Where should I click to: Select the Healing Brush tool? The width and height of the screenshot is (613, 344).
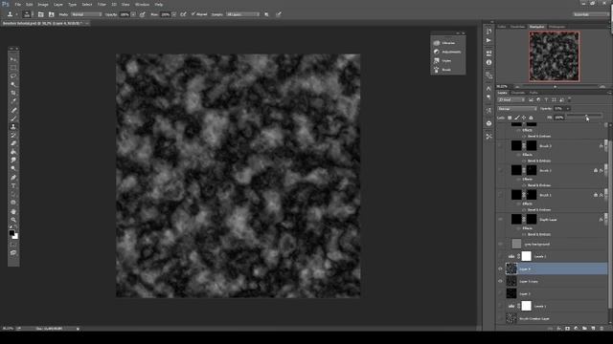pyautogui.click(x=13, y=110)
